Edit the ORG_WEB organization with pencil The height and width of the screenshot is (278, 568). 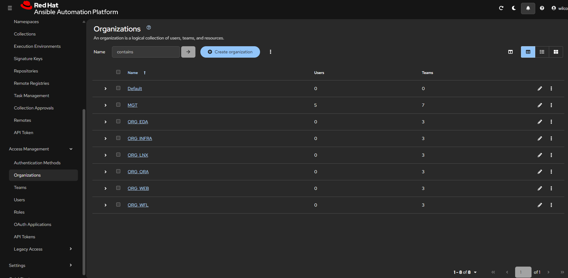tap(540, 188)
